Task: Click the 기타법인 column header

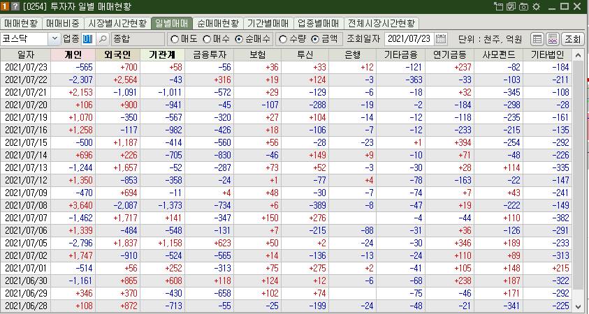Action: tap(547, 54)
